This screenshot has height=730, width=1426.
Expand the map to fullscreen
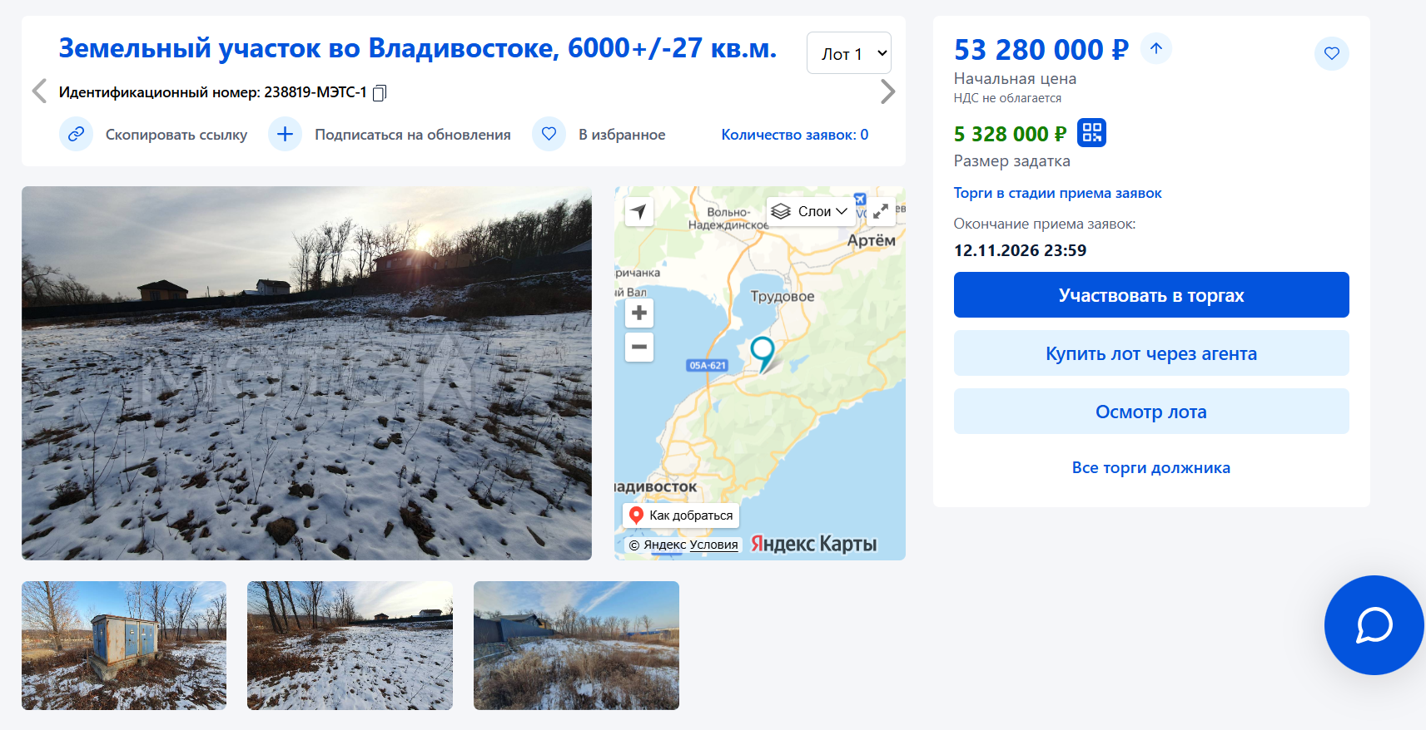[x=881, y=211]
